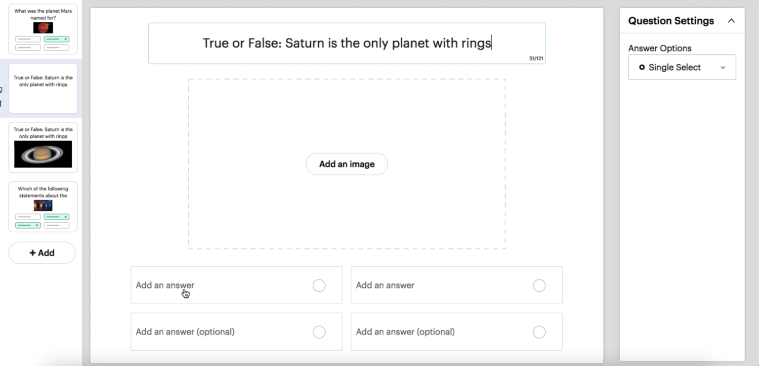
Task: Open the Single Select answer options dropdown
Action: click(682, 67)
